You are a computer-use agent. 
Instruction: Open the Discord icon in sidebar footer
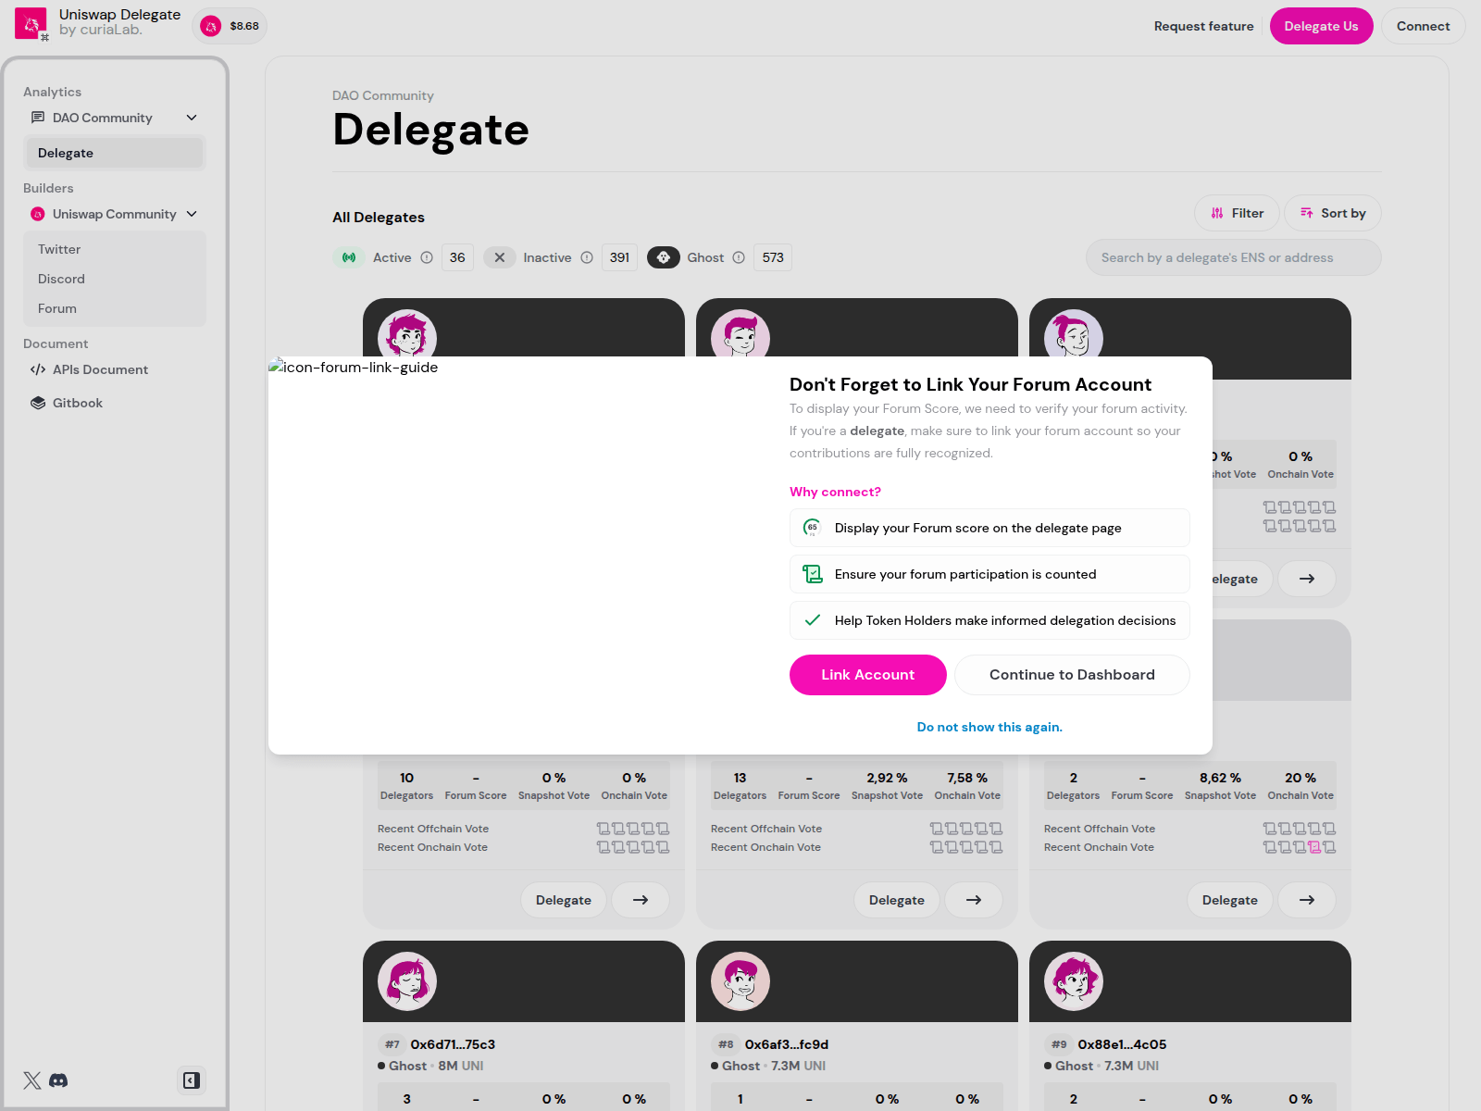pos(58,1080)
